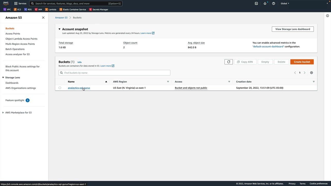Screen dimensions: 331x186
Task: Open Cookie preferences in footer
Action: pos(319,184)
